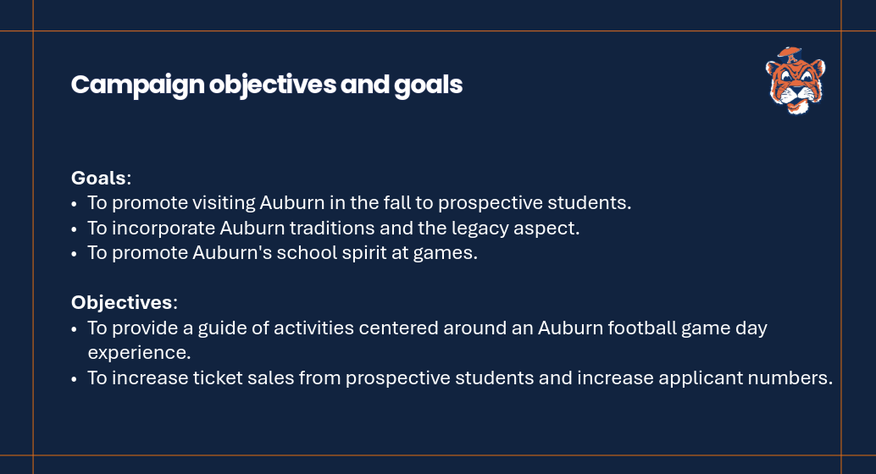The height and width of the screenshot is (474, 876).
Task: Click the Aubie tiger mascot logo
Action: [x=795, y=80]
